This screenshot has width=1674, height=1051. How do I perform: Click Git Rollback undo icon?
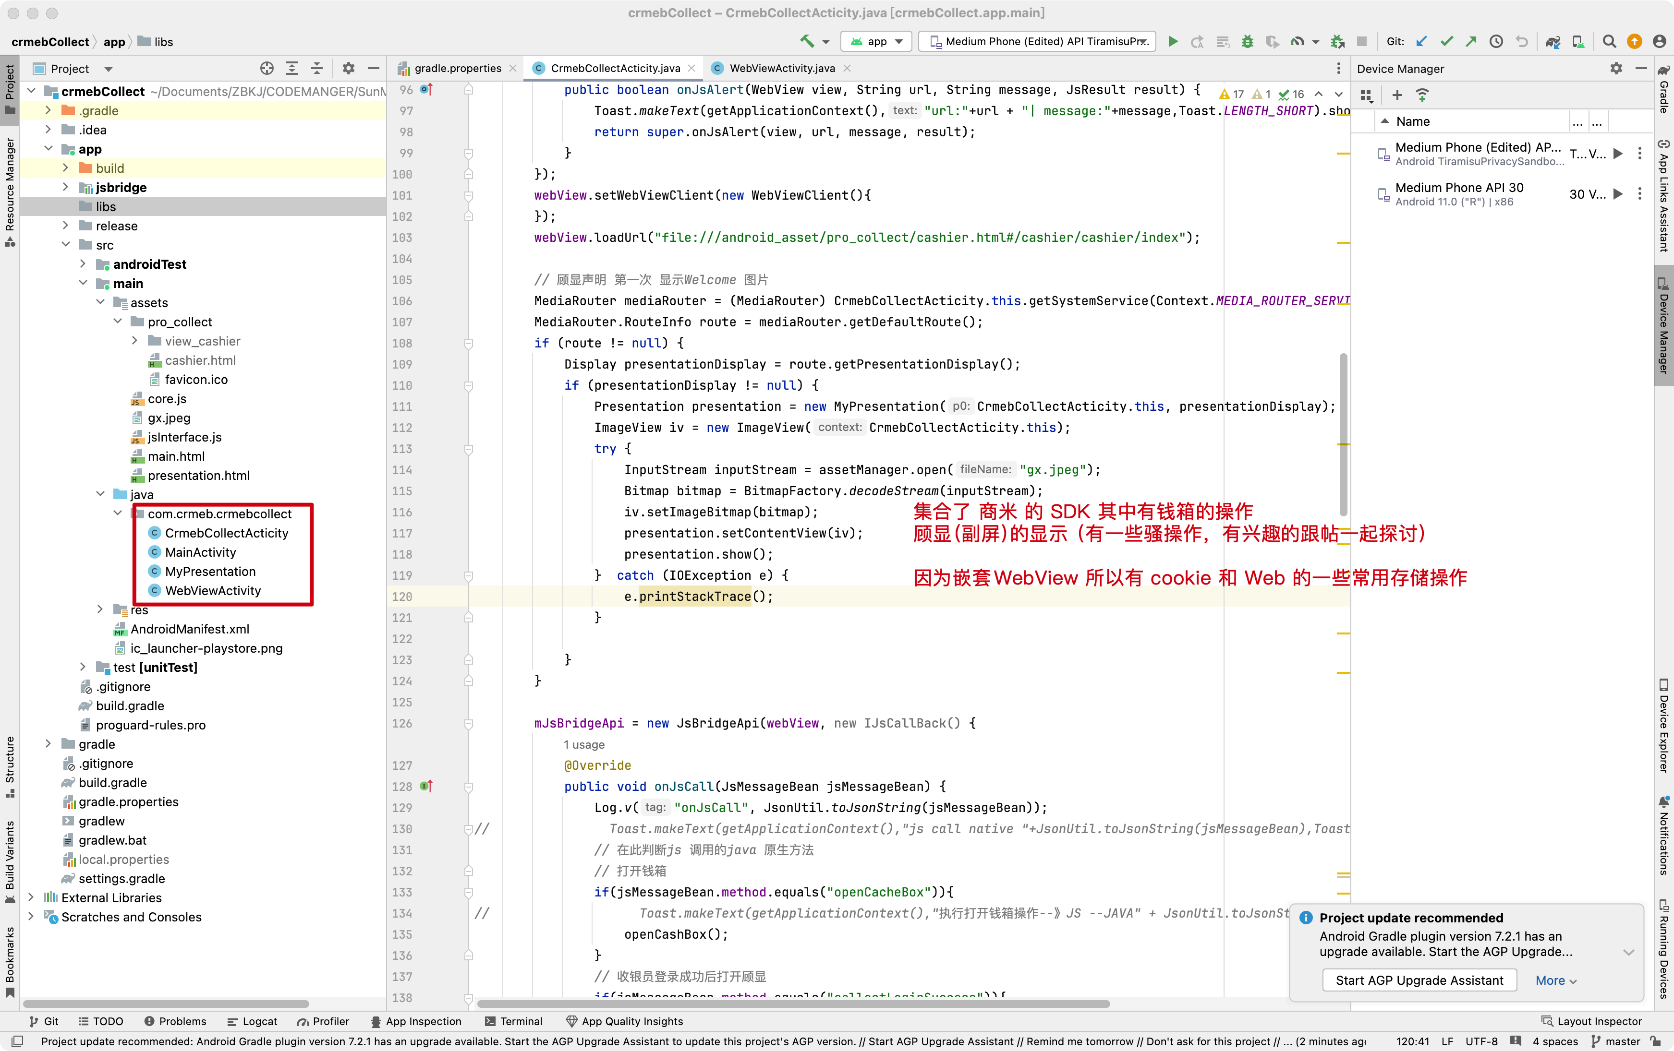click(x=1521, y=41)
